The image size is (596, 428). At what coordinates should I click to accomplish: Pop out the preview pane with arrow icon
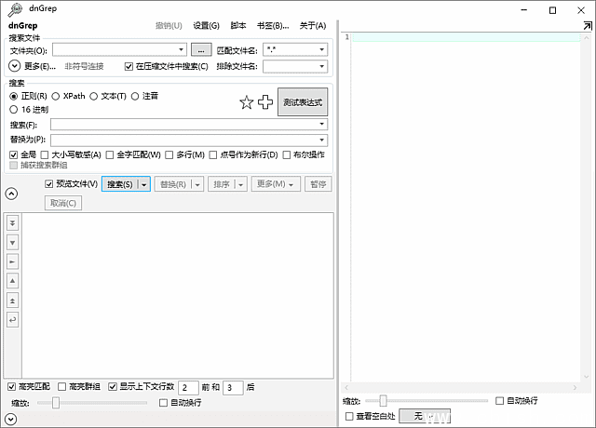588,26
